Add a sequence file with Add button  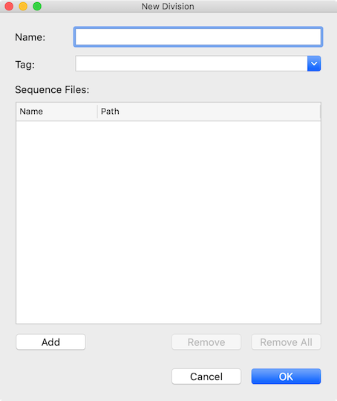coord(50,342)
